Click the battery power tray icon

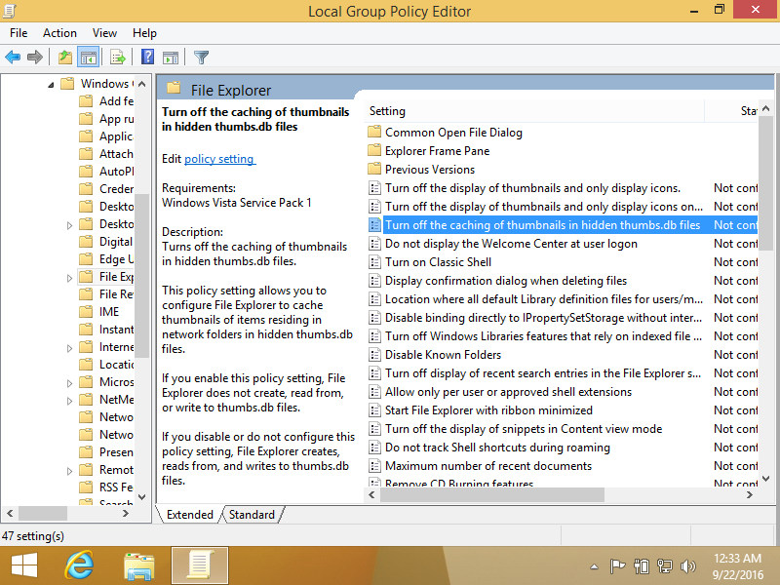pos(642,566)
